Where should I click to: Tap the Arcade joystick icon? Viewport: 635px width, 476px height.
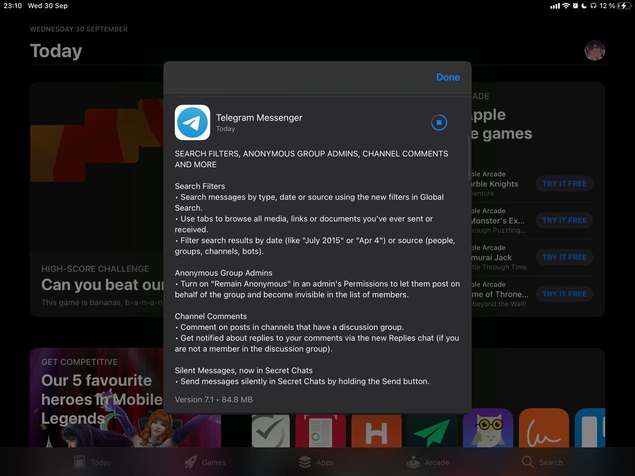(413, 462)
